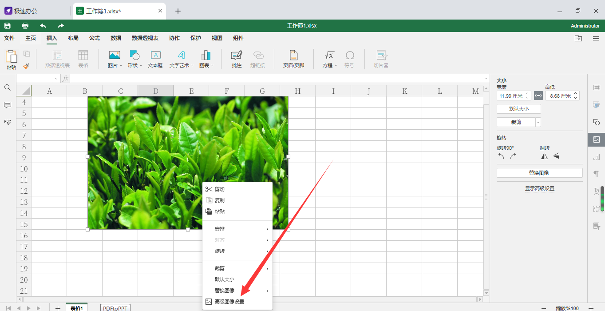Rotate image 90° counterclockwise

coord(501,156)
